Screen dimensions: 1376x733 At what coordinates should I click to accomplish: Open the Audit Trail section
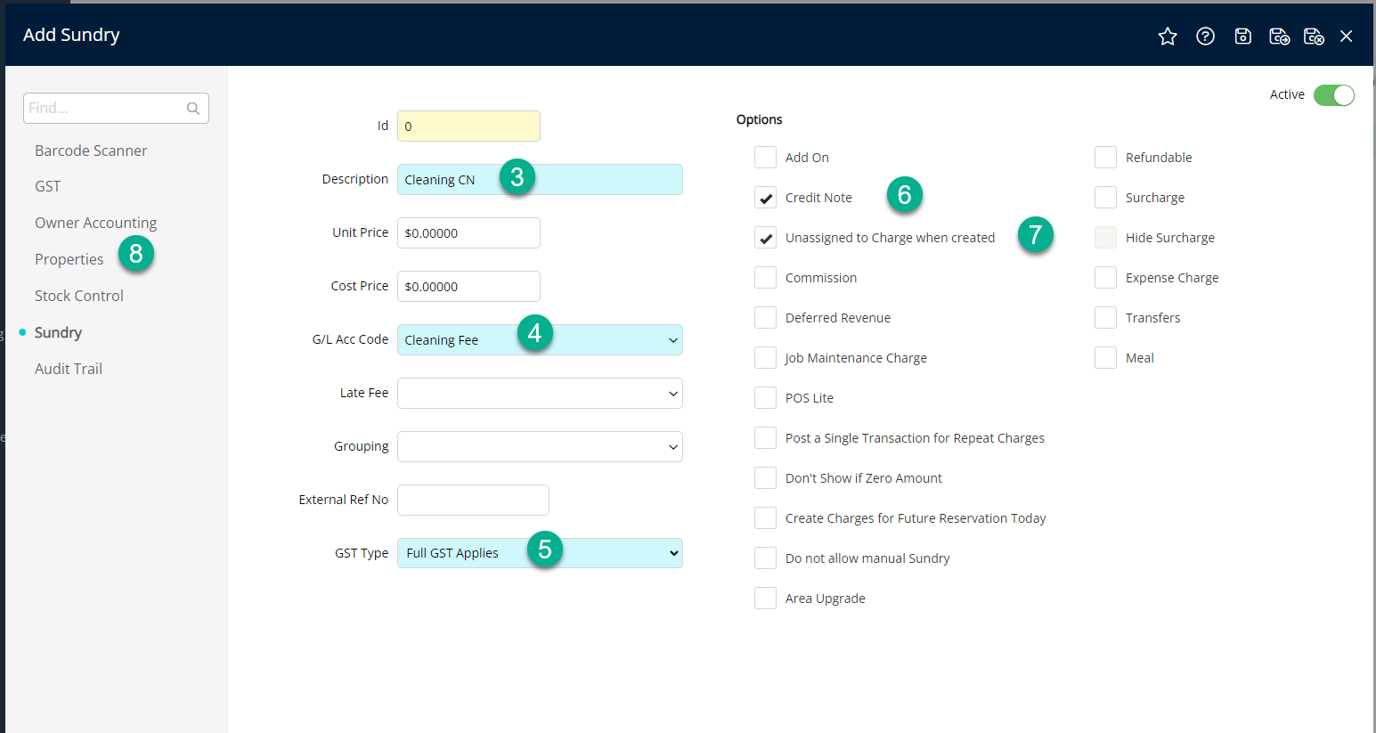pyautogui.click(x=69, y=369)
